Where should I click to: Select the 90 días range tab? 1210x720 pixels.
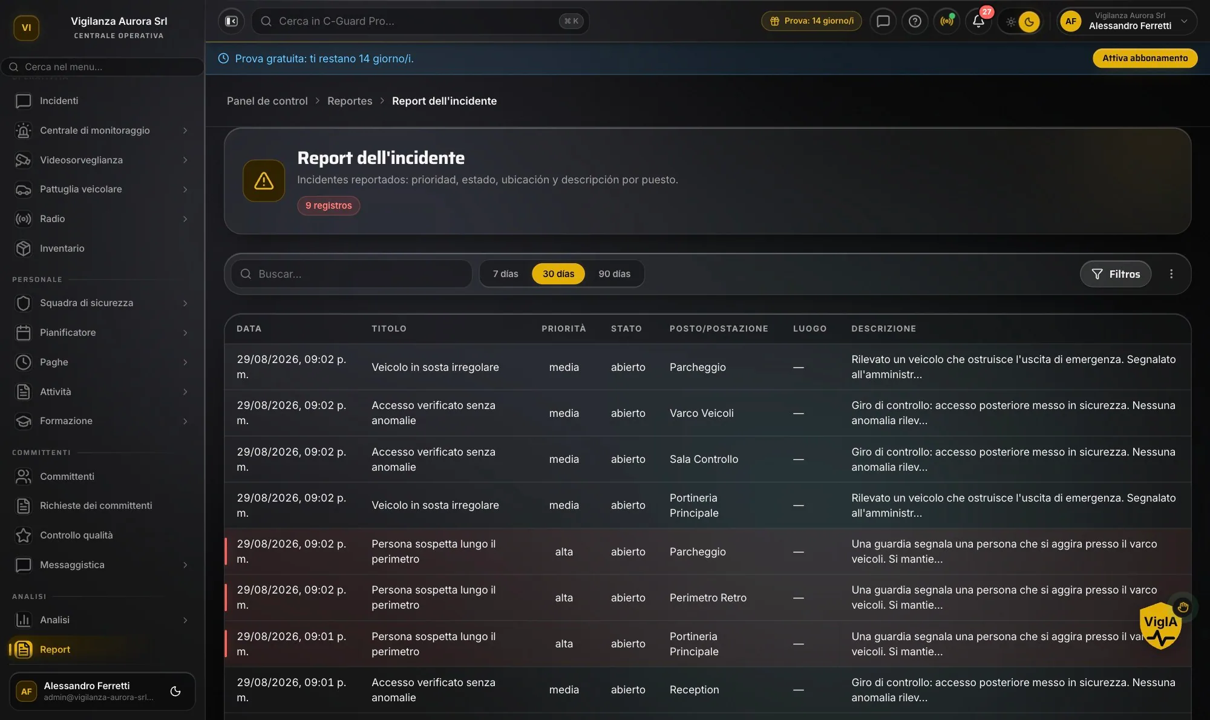click(x=614, y=274)
